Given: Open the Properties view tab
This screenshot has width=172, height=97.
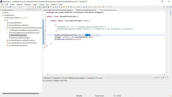Looking at the screenshot, I should 56,78.
